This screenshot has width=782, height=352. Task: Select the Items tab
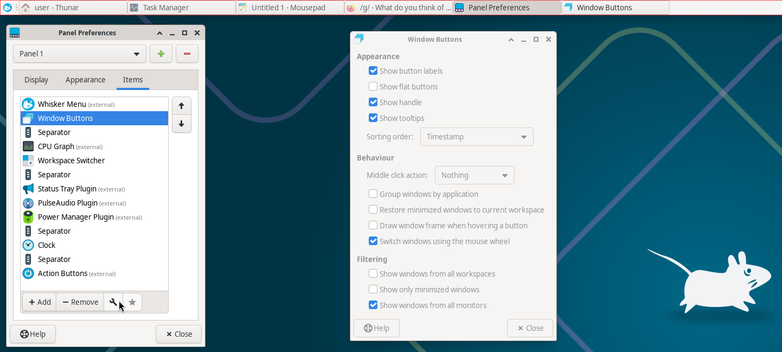pos(133,80)
